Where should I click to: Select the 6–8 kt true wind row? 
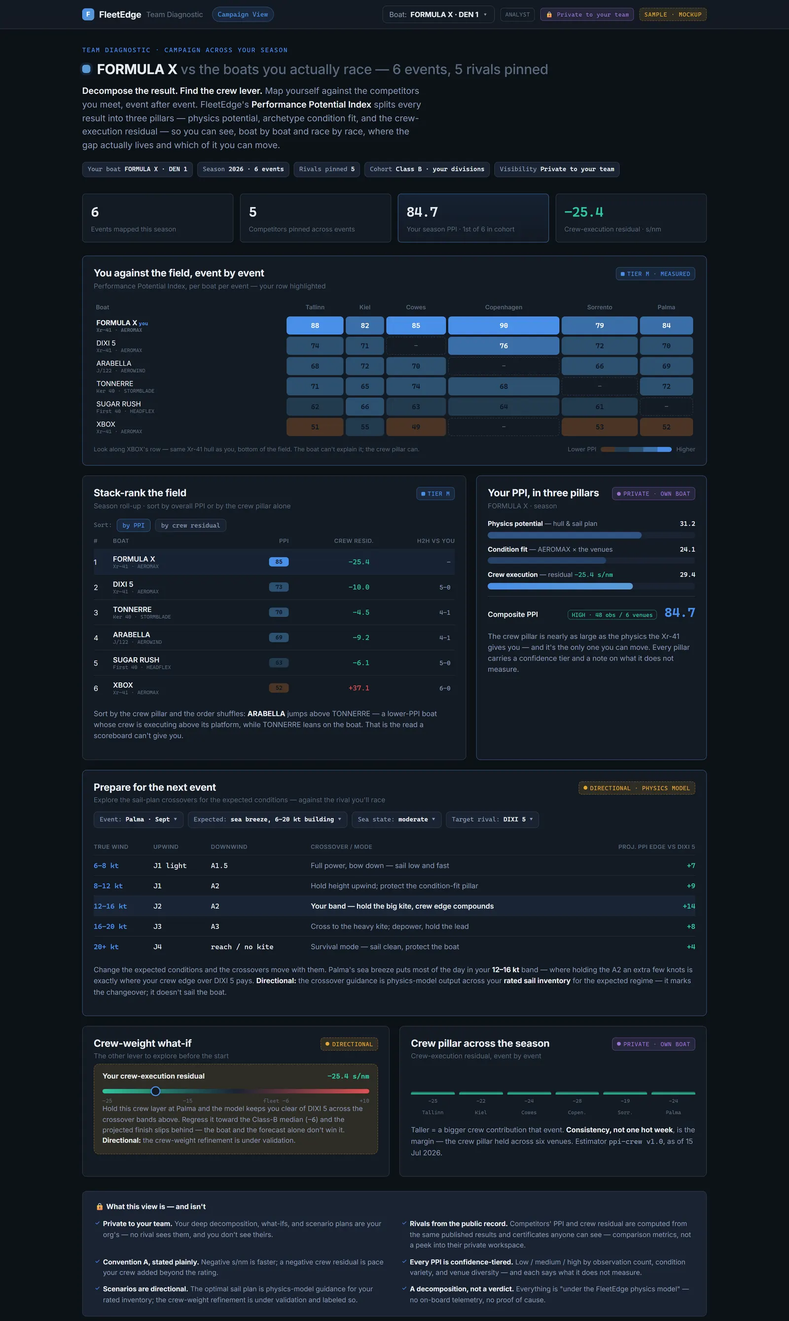point(394,866)
